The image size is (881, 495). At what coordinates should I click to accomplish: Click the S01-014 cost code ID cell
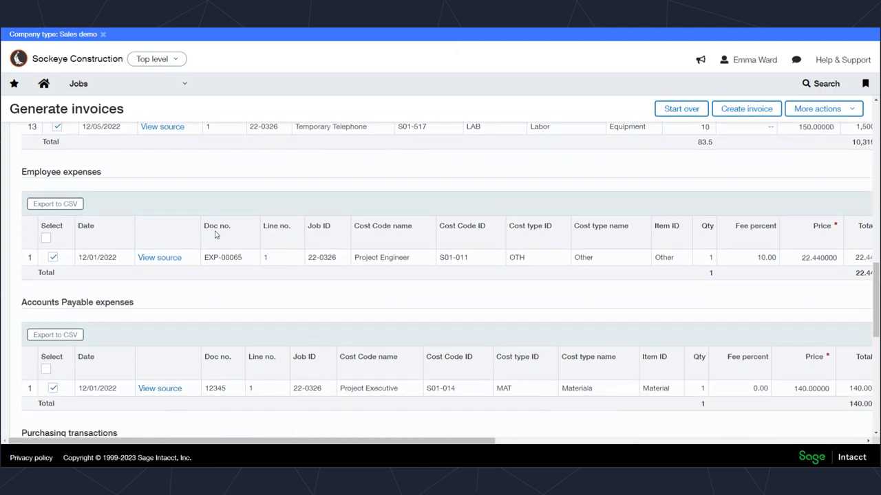[440, 388]
